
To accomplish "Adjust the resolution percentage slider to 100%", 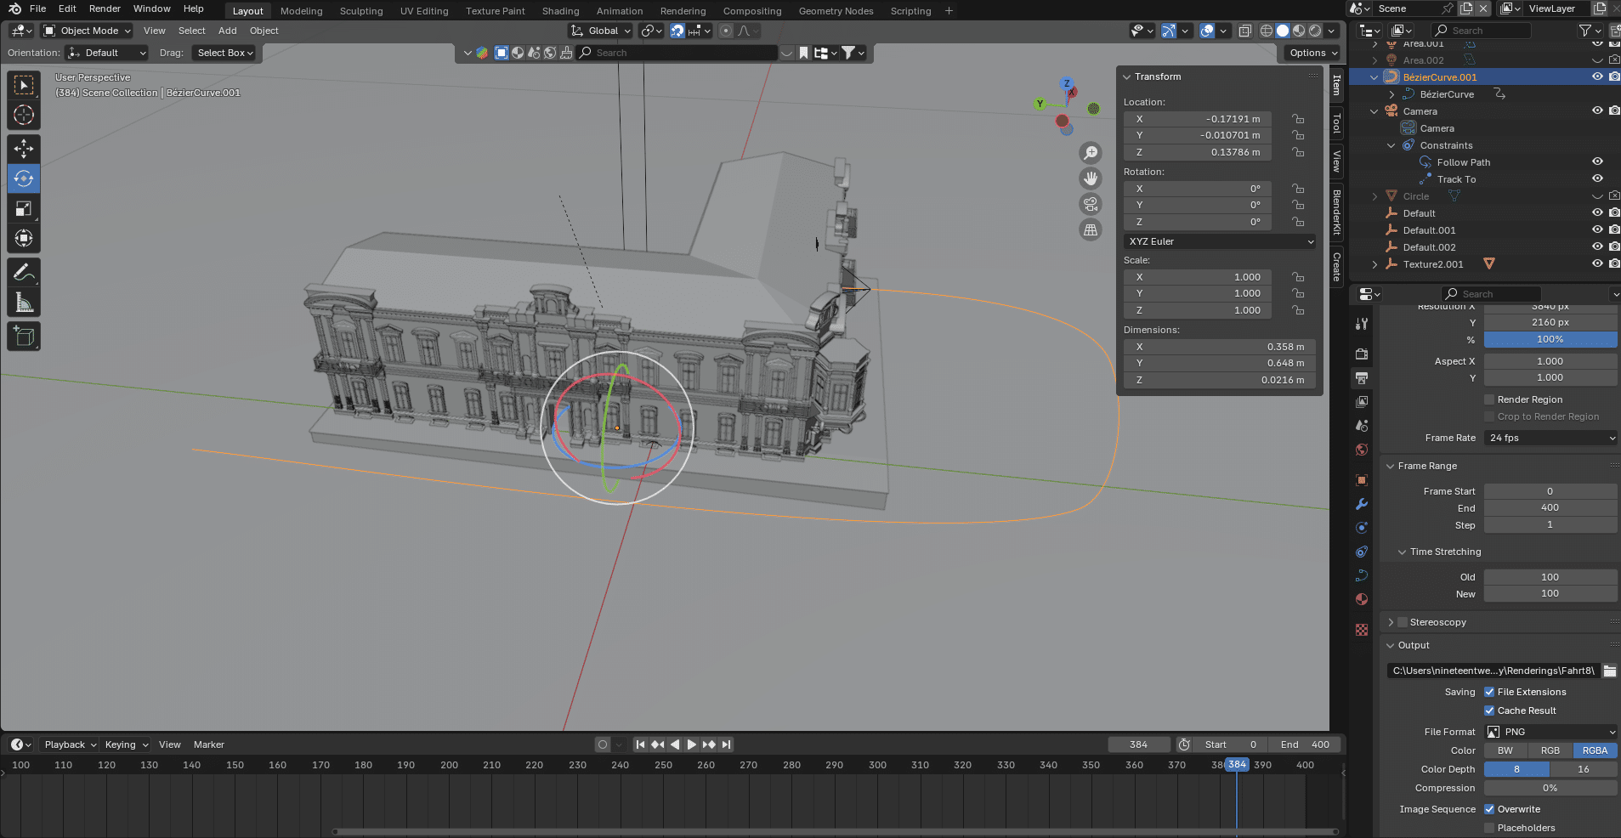I will (1549, 339).
